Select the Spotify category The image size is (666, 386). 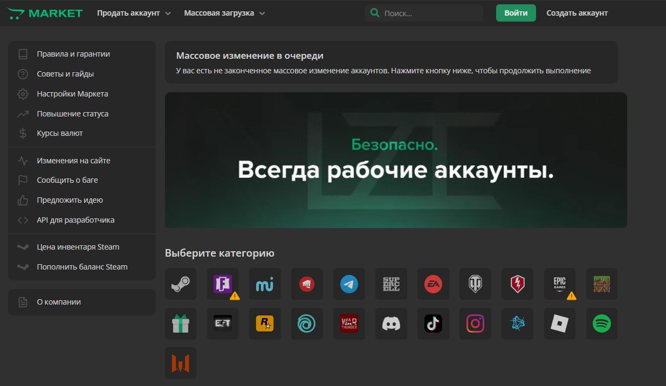[x=601, y=323]
